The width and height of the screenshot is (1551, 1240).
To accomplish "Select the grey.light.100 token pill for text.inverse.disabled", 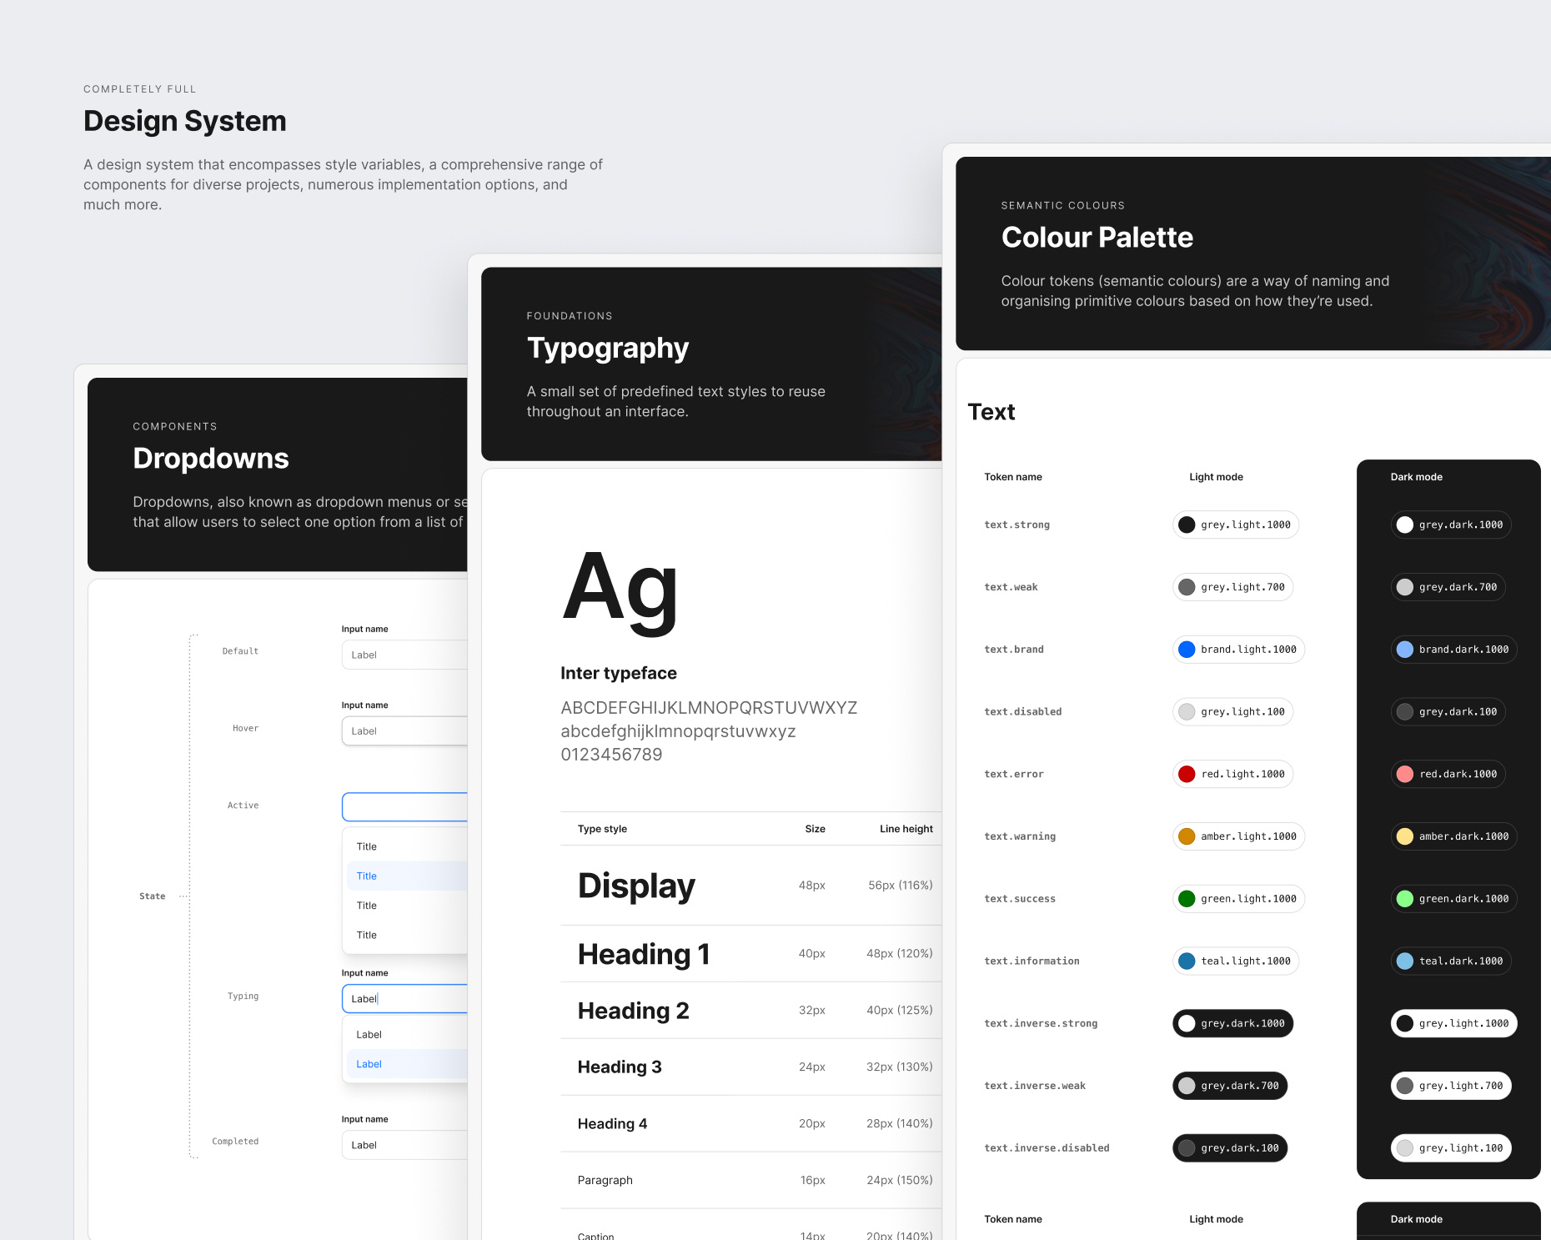I will tap(1451, 1147).
